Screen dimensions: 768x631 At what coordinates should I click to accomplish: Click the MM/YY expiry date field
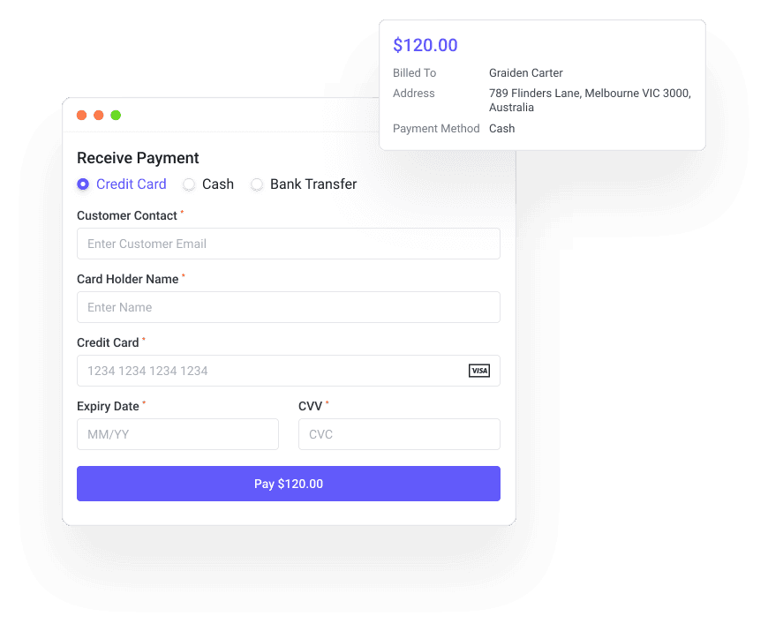tap(177, 434)
